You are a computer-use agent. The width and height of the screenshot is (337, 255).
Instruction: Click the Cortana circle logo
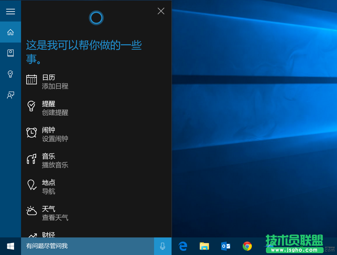coord(96,18)
